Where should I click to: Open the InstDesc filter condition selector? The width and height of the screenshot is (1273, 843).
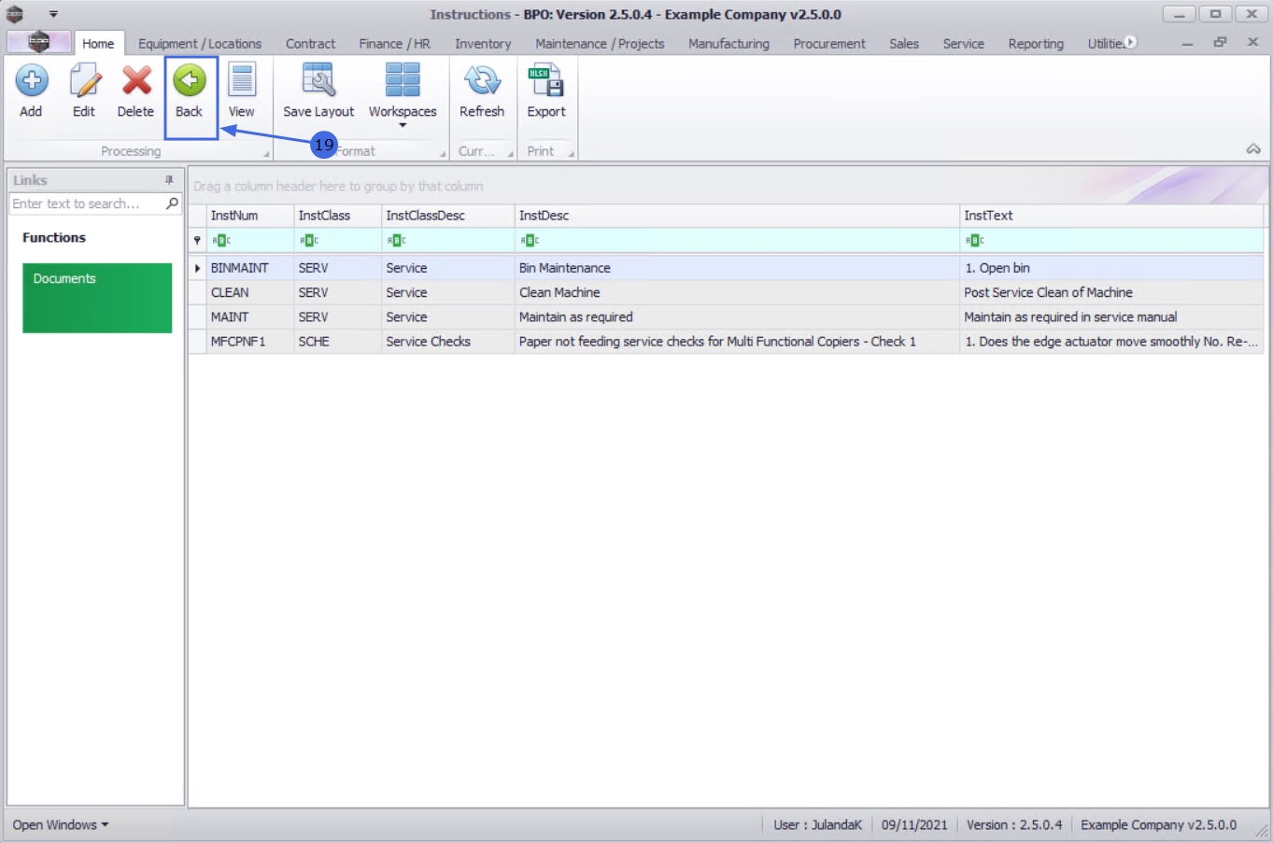click(x=530, y=241)
